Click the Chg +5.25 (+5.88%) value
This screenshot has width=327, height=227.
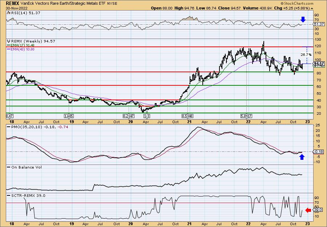(x=291, y=8)
